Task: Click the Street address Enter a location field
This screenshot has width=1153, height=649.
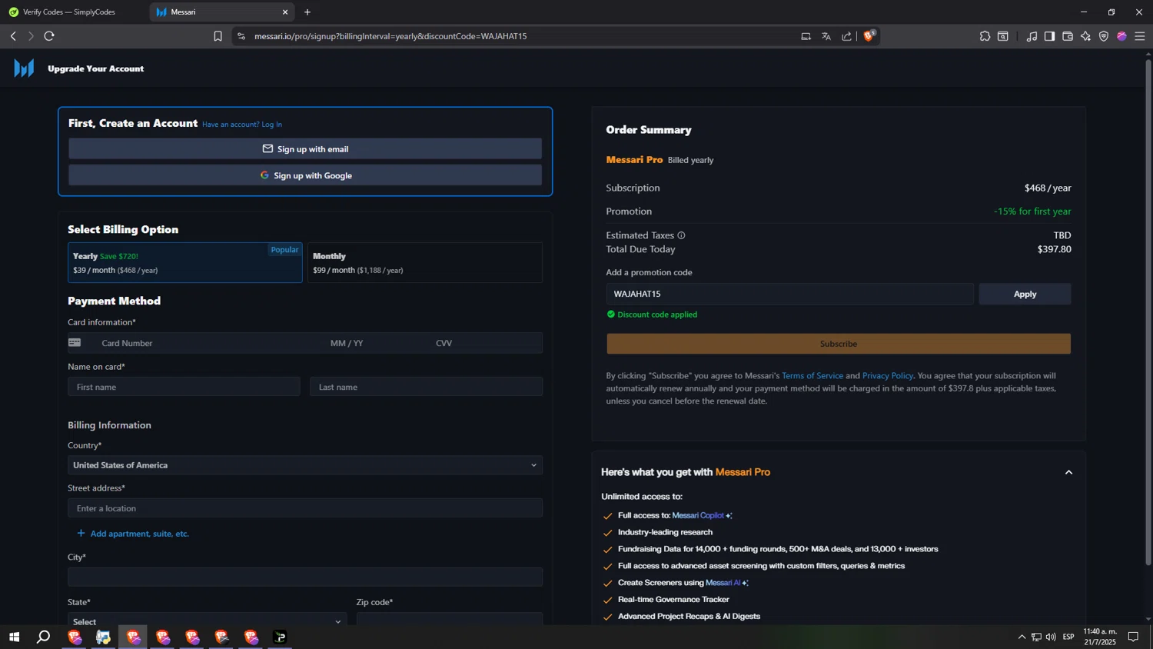Action: click(305, 508)
